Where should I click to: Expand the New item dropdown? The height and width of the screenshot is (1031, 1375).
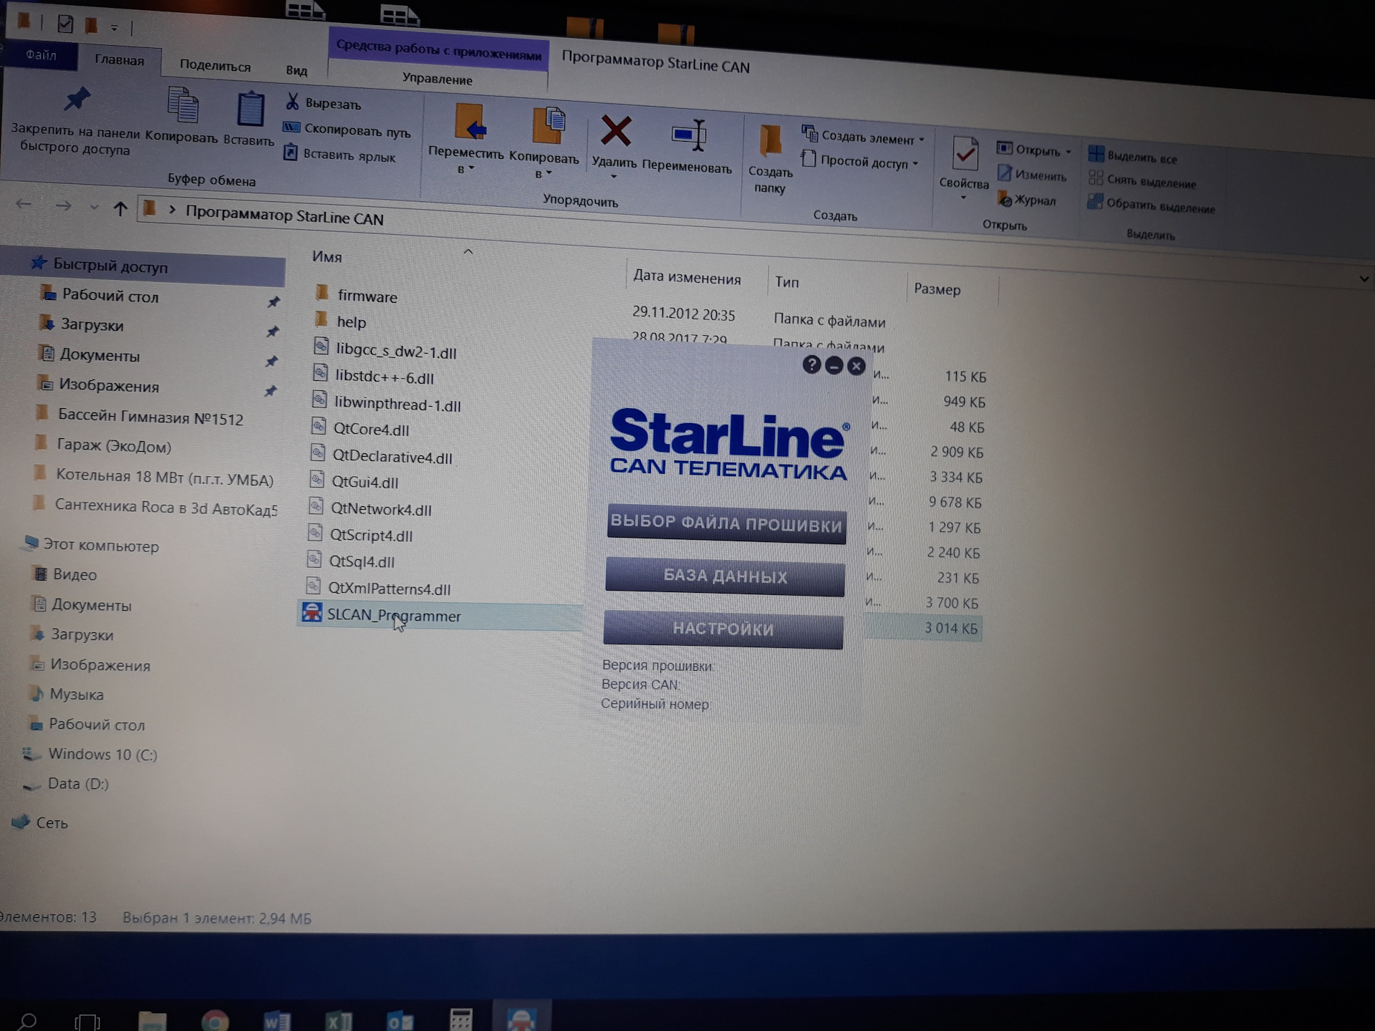click(x=922, y=140)
